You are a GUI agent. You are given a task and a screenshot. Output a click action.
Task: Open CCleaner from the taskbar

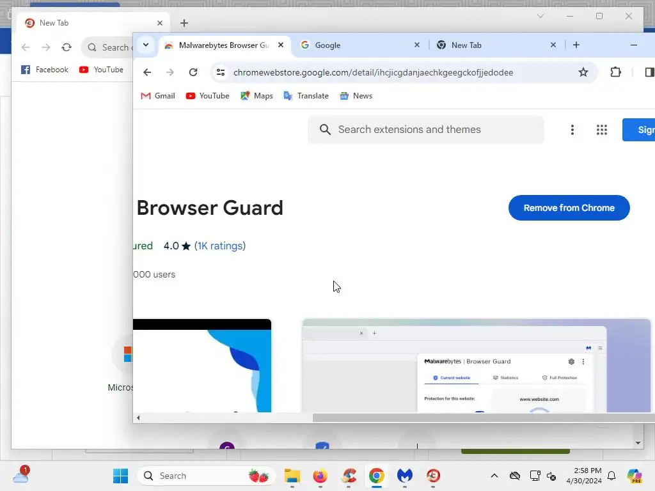(x=349, y=476)
